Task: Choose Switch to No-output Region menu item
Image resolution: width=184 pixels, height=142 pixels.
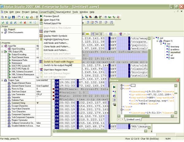Action: click(60, 65)
